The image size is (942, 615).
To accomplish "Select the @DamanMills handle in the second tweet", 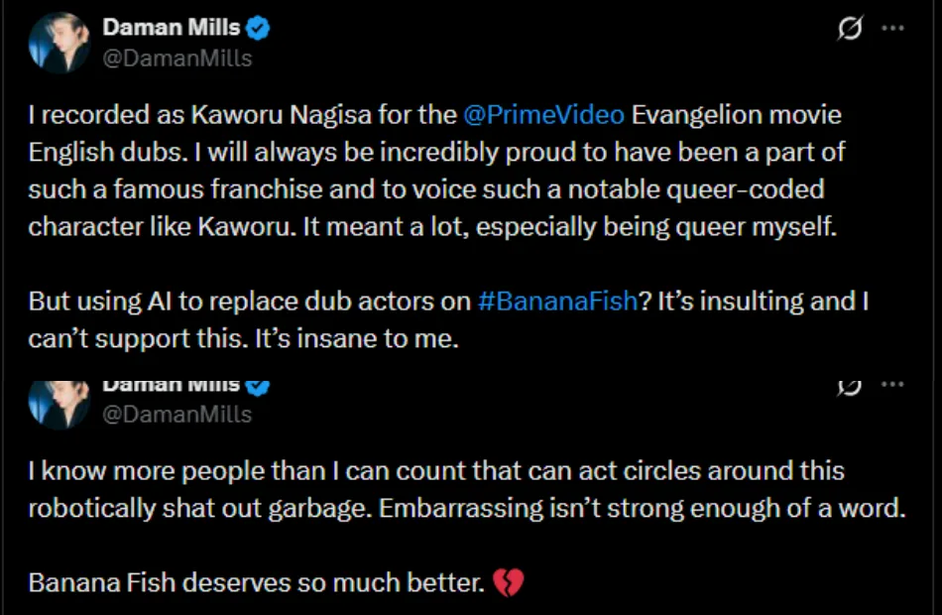I will coord(177,414).
